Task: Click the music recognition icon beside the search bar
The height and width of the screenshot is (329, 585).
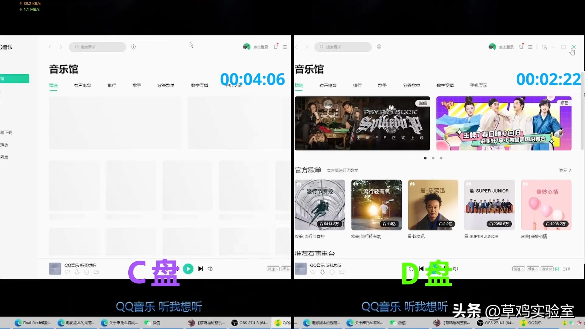Action: (379, 47)
